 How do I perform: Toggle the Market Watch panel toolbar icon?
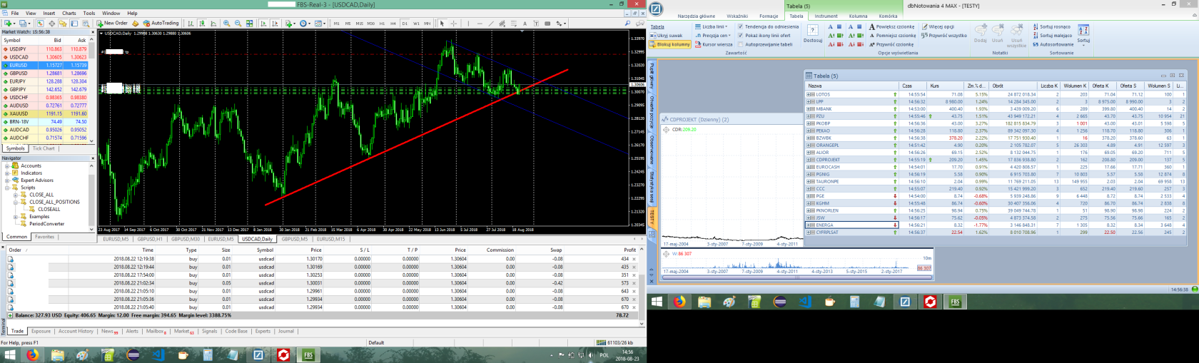[x=40, y=23]
